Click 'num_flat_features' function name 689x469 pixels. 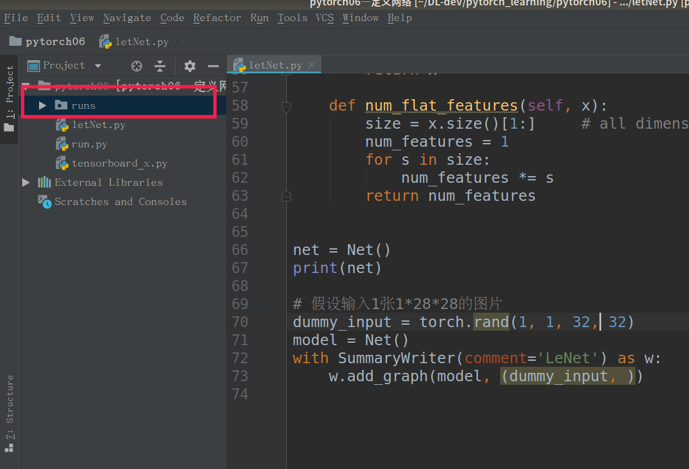(441, 105)
